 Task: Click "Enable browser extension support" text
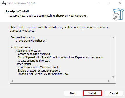pos(39,71)
